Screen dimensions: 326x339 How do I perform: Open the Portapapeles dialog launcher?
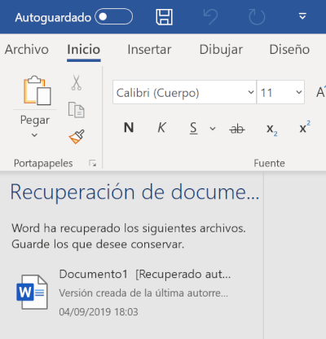coord(93,163)
